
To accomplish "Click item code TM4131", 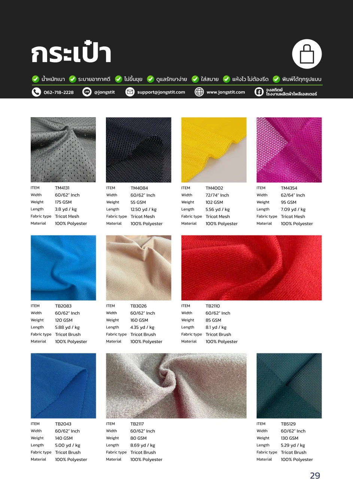I will pyautogui.click(x=62, y=188).
